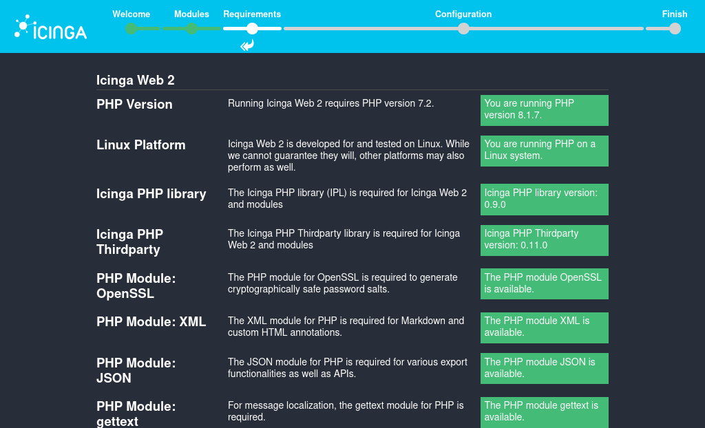The width and height of the screenshot is (705, 428).
Task: Click the Icinga Web 2 heading
Action: tap(135, 80)
